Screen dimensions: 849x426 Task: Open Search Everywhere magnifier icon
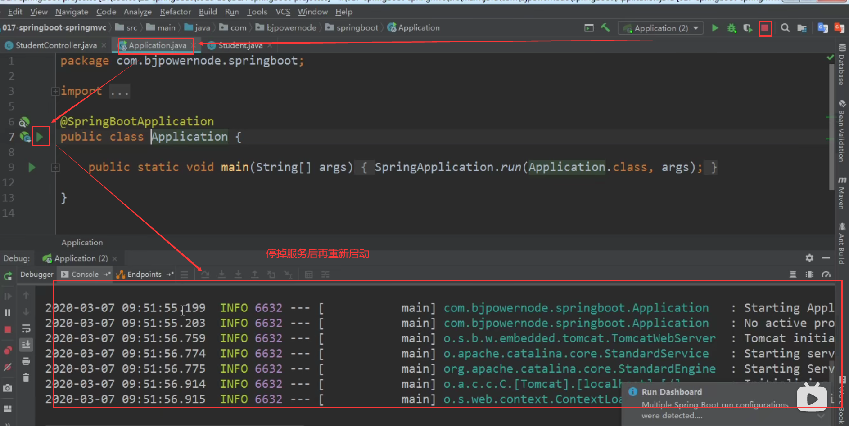785,28
